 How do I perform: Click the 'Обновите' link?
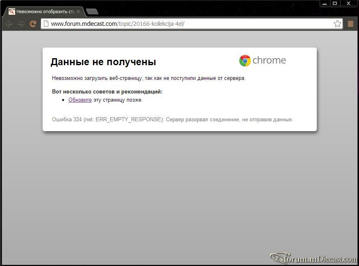point(80,100)
